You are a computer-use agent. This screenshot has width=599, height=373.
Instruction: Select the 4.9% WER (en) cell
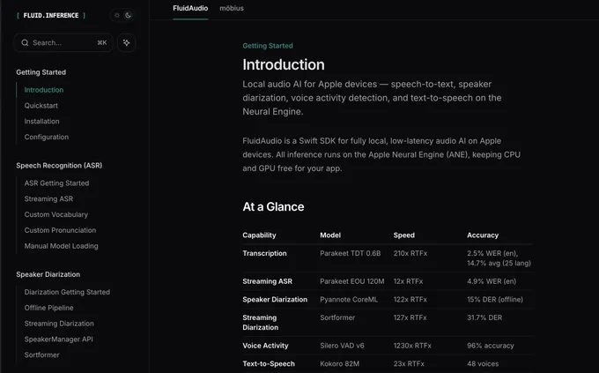(x=492, y=281)
